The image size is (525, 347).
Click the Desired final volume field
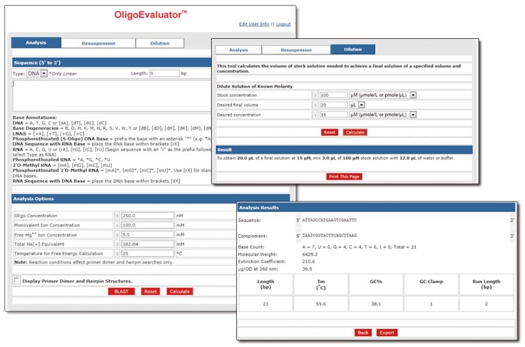pos(334,105)
